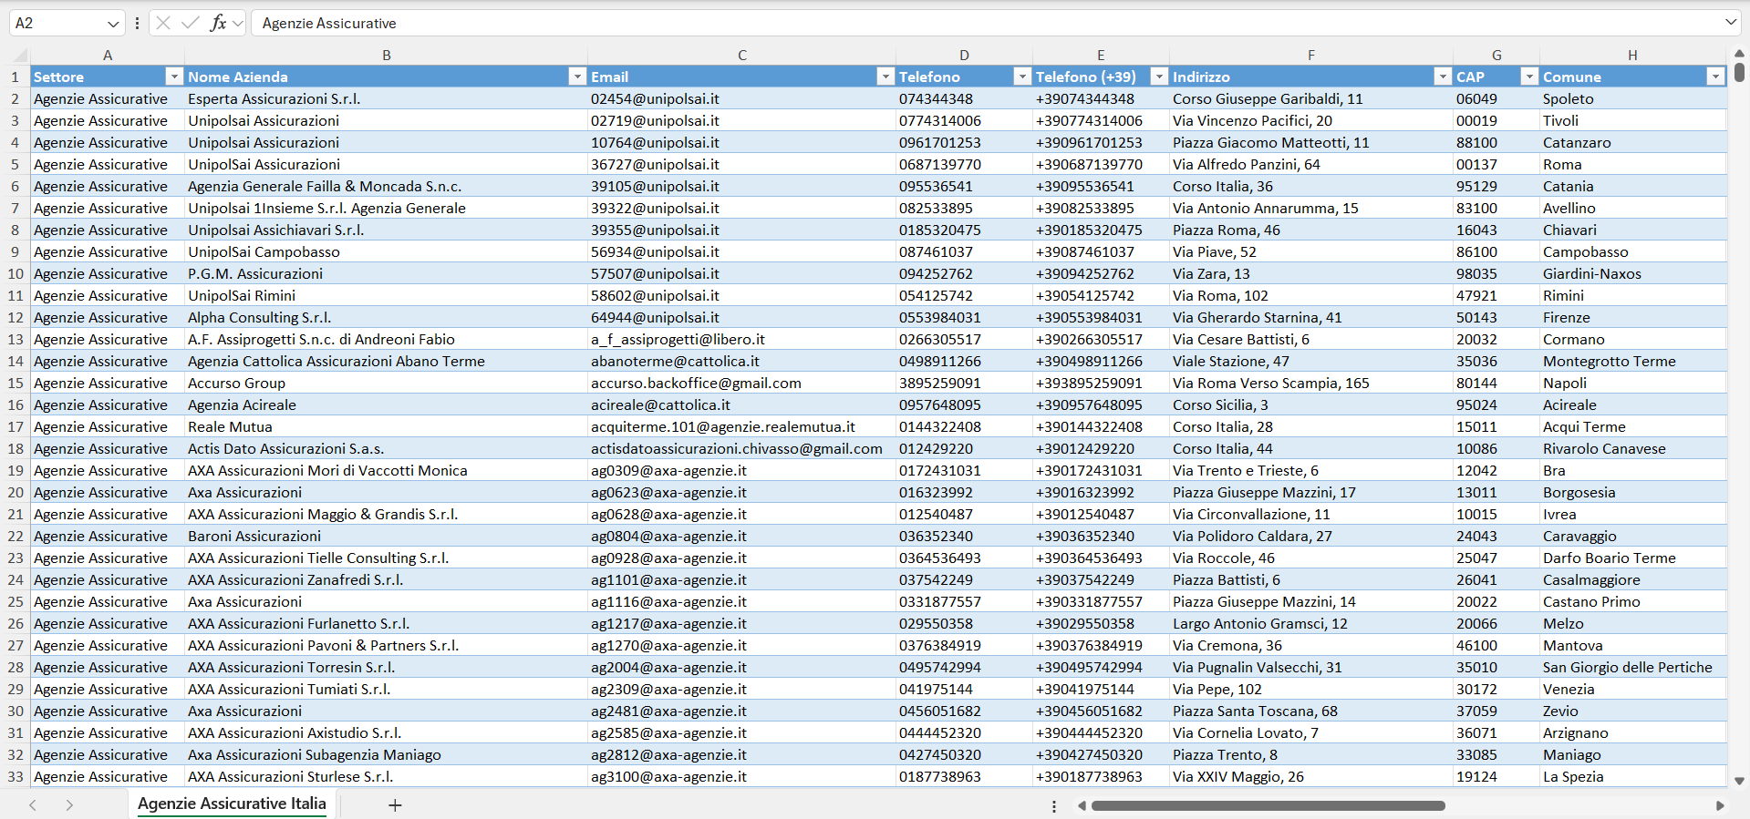Select CAP cell 16043
Screen dimensions: 1750x819
(1496, 230)
